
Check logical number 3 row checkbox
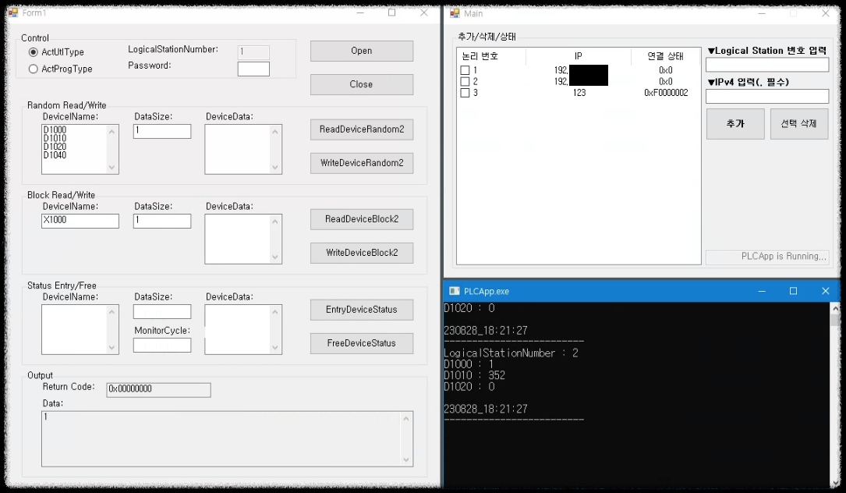tap(465, 93)
